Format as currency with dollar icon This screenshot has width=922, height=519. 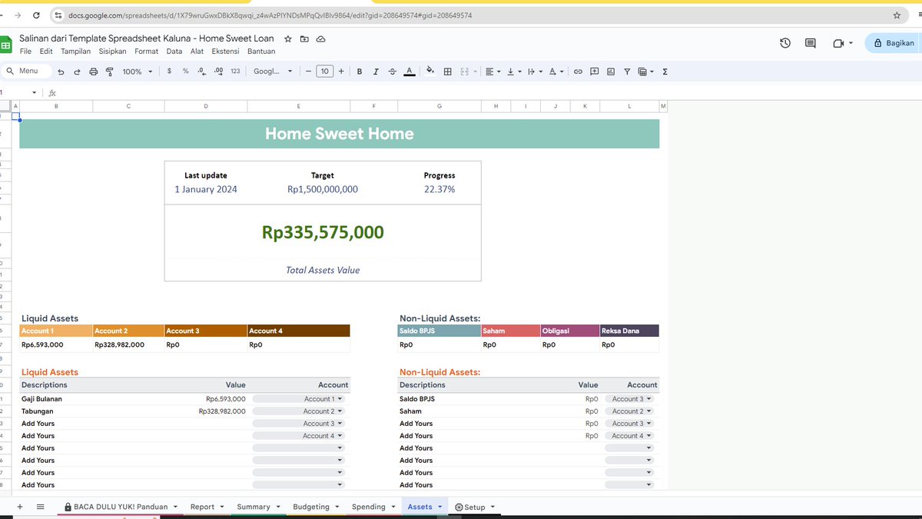pyautogui.click(x=169, y=71)
